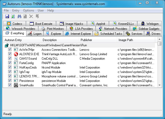Click the binoculars Find icon

(x=19, y=16)
